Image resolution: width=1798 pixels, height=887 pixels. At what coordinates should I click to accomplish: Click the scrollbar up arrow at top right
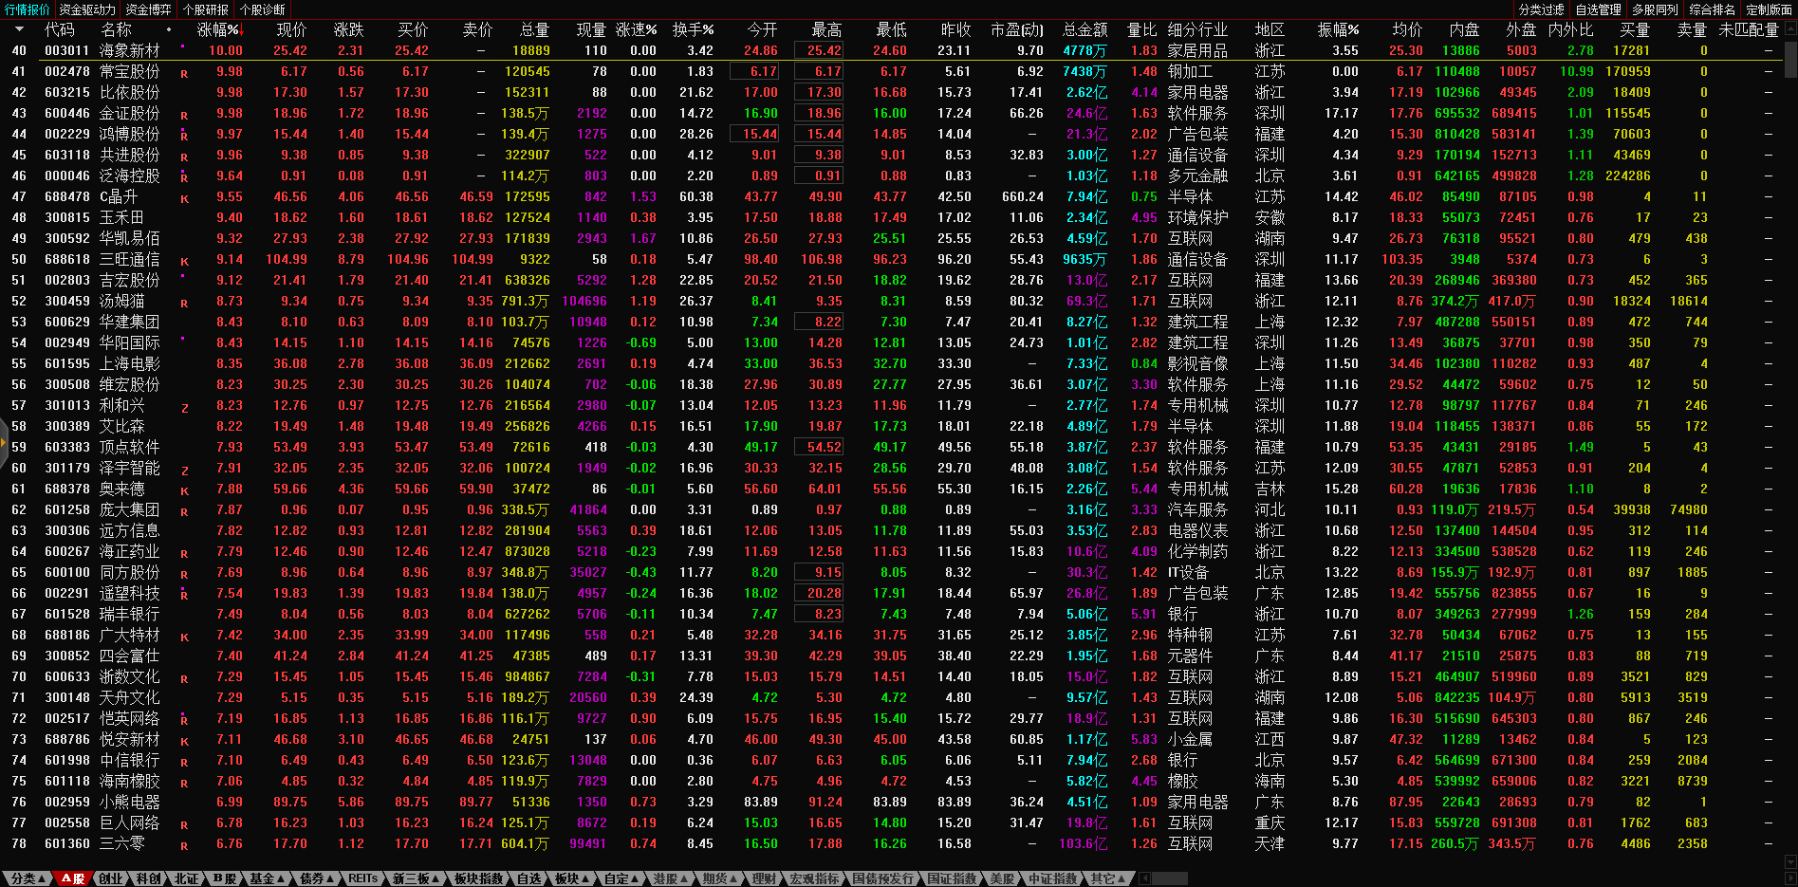tap(1789, 28)
